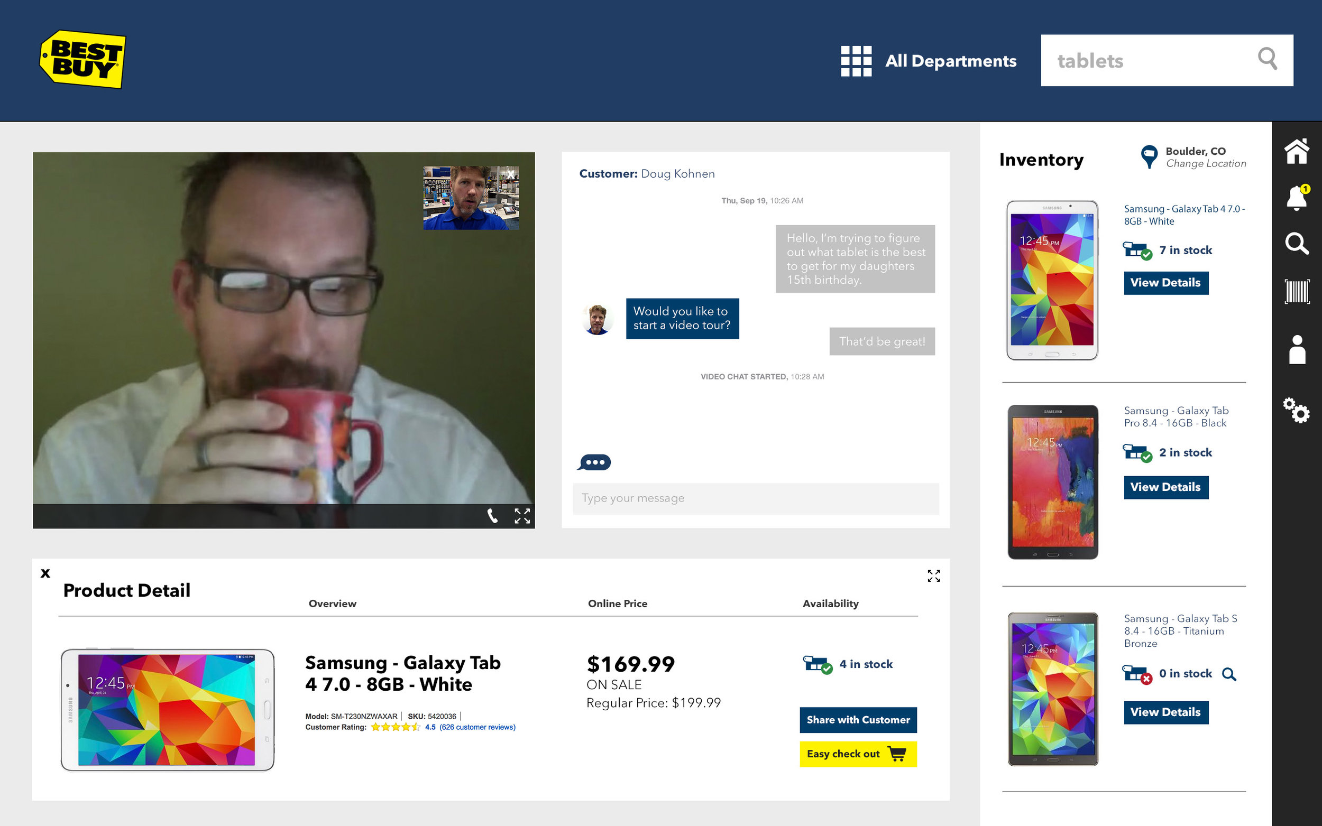Search other stores magnifier beside 0 in stock
1322x826 pixels.
[x=1229, y=674]
